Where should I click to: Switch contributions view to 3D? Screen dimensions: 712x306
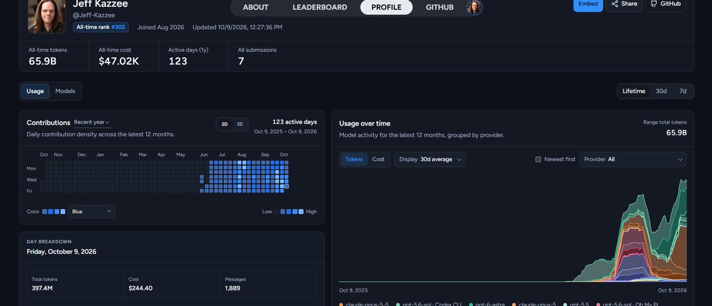coord(240,124)
